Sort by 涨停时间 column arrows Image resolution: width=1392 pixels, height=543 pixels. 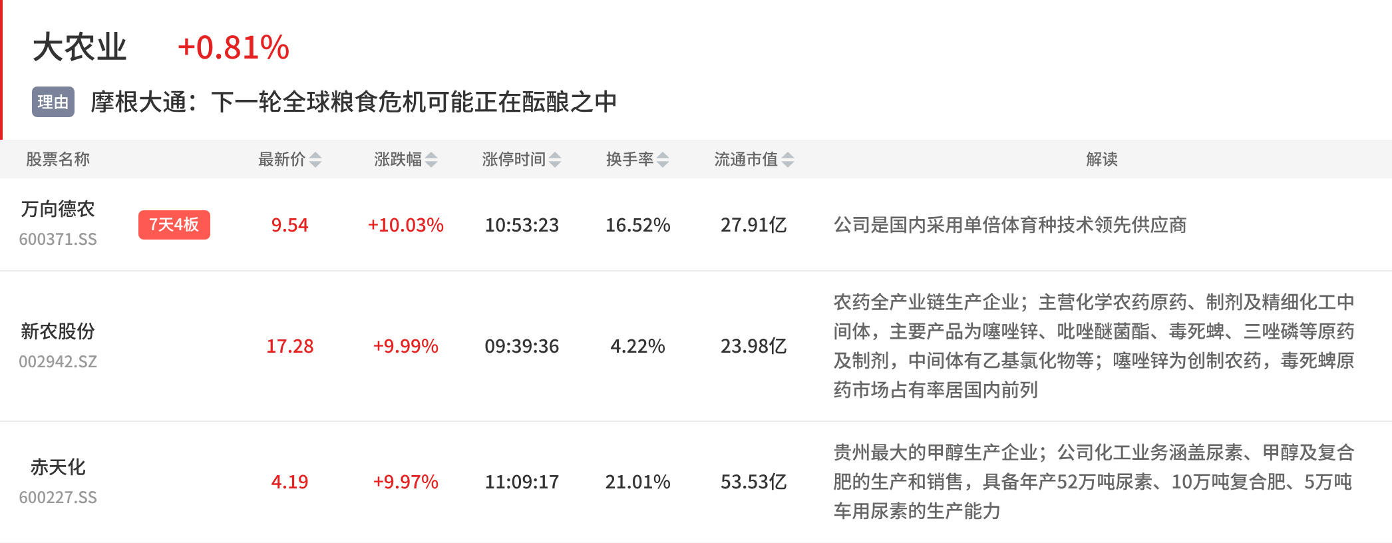[555, 160]
